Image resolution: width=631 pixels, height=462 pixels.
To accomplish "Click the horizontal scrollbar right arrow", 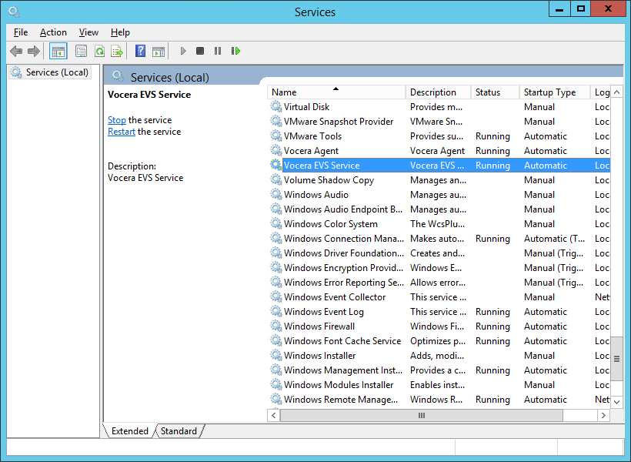I will (605, 416).
